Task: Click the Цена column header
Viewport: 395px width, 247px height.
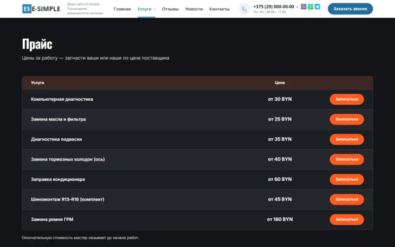Action: tap(279, 82)
